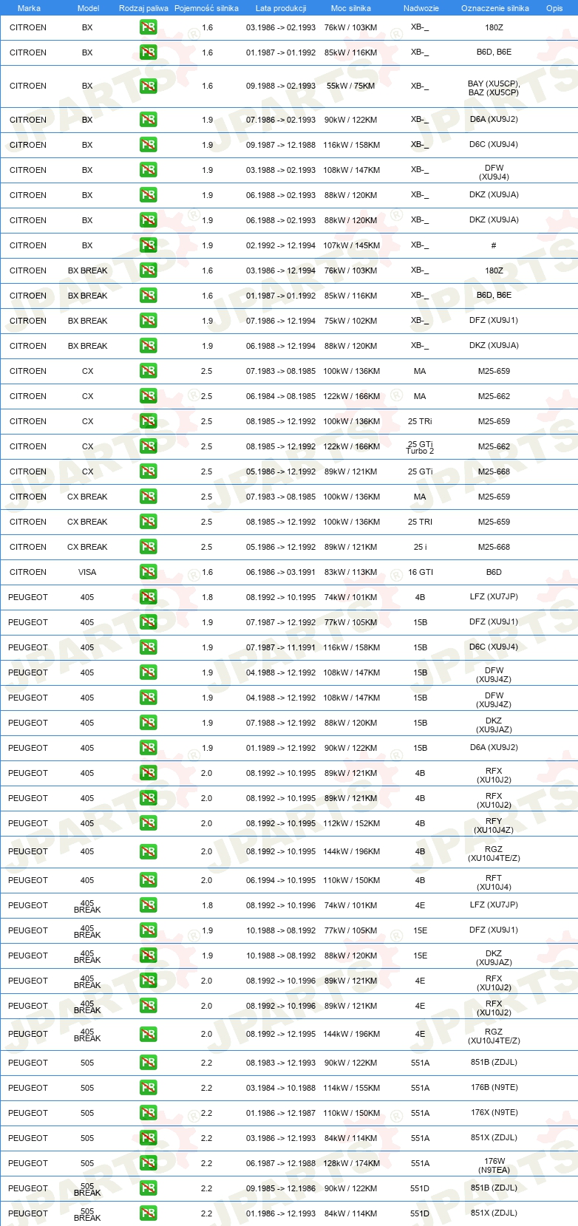Click the 128kW / 174KM power cell

tap(351, 1163)
